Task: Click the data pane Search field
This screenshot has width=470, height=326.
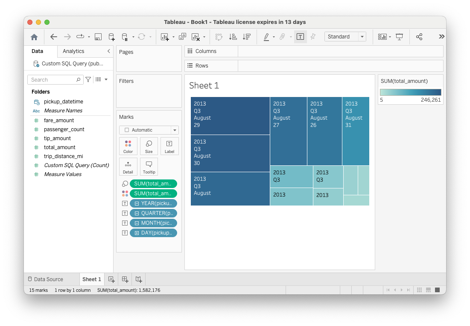Action: tap(52, 80)
